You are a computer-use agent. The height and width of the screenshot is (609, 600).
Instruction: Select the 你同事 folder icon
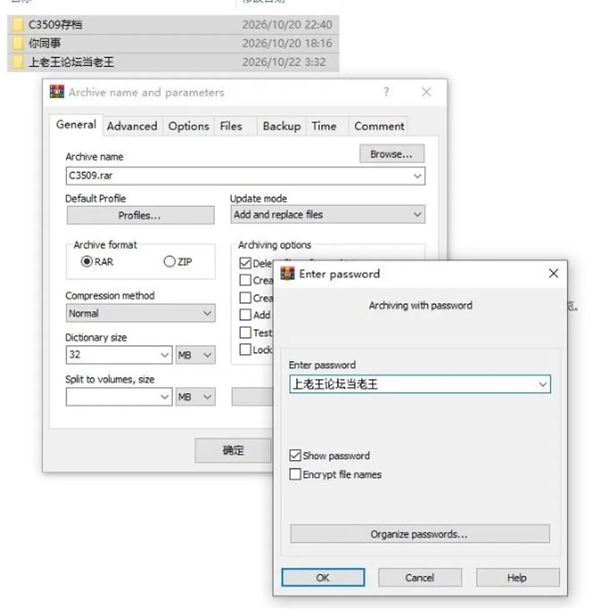coord(17,43)
